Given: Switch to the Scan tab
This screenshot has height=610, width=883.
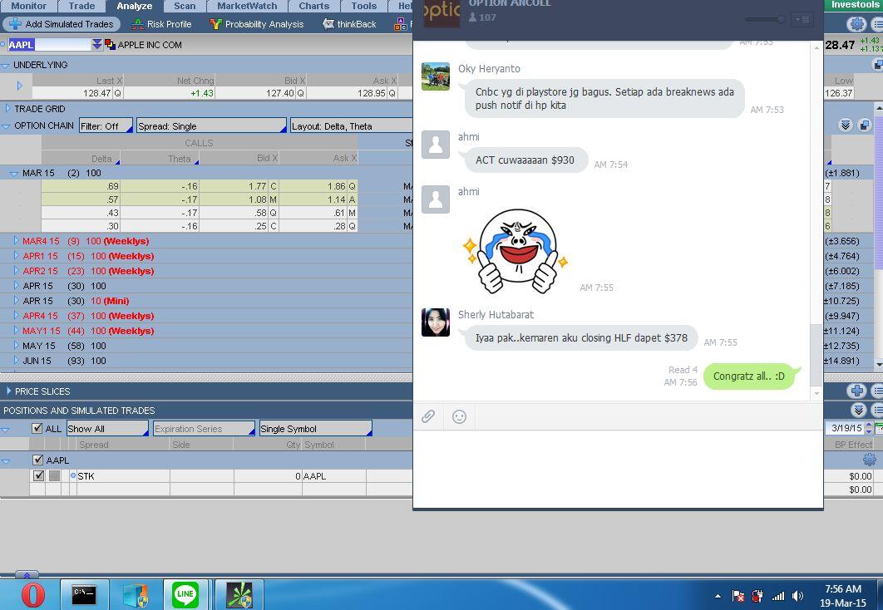Looking at the screenshot, I should click(x=185, y=6).
